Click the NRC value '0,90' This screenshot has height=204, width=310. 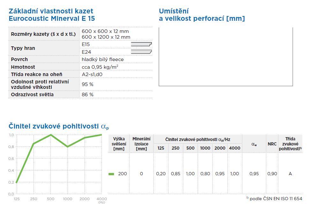point(272,174)
